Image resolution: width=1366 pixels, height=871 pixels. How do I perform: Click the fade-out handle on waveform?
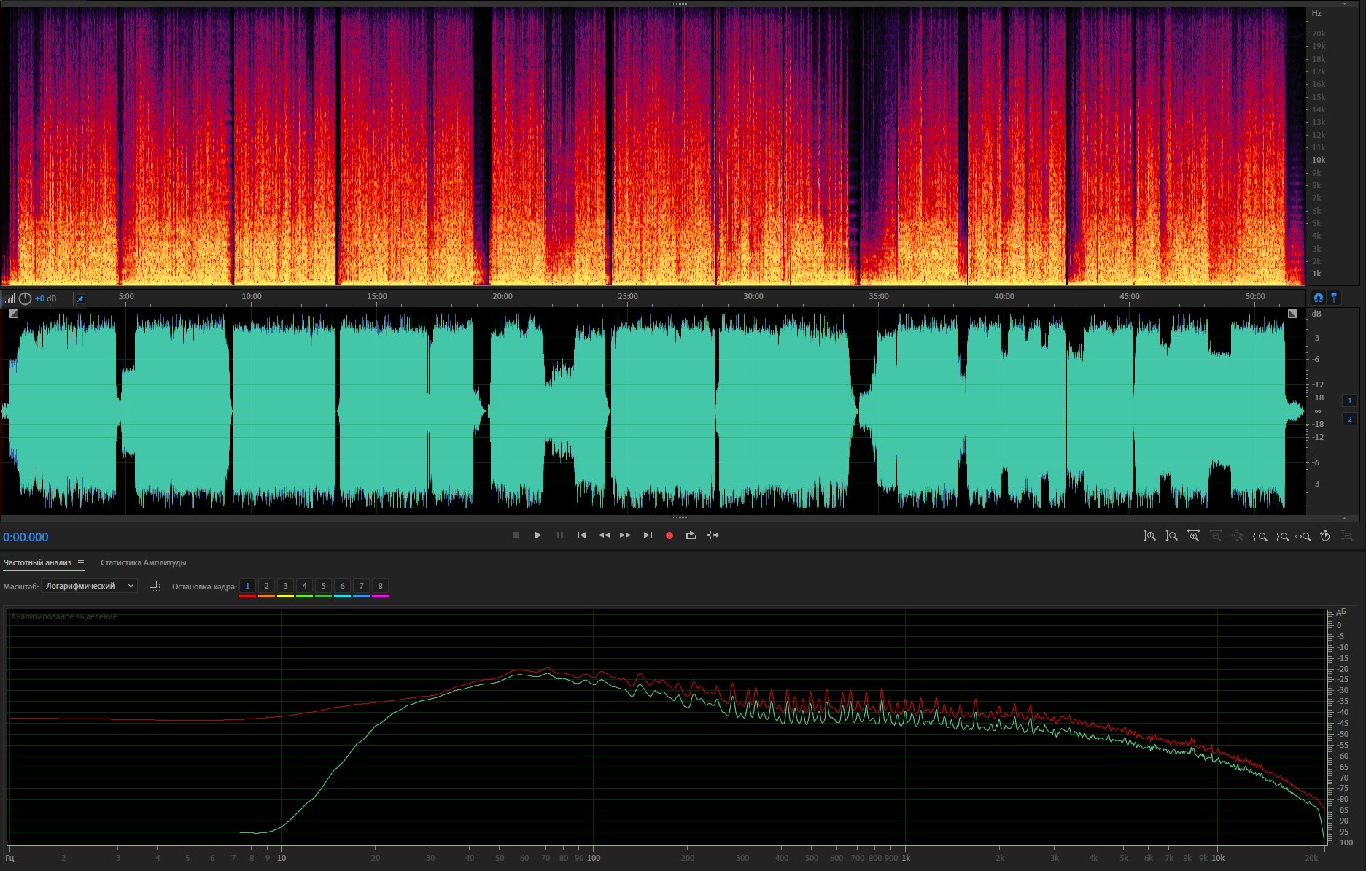(1292, 314)
